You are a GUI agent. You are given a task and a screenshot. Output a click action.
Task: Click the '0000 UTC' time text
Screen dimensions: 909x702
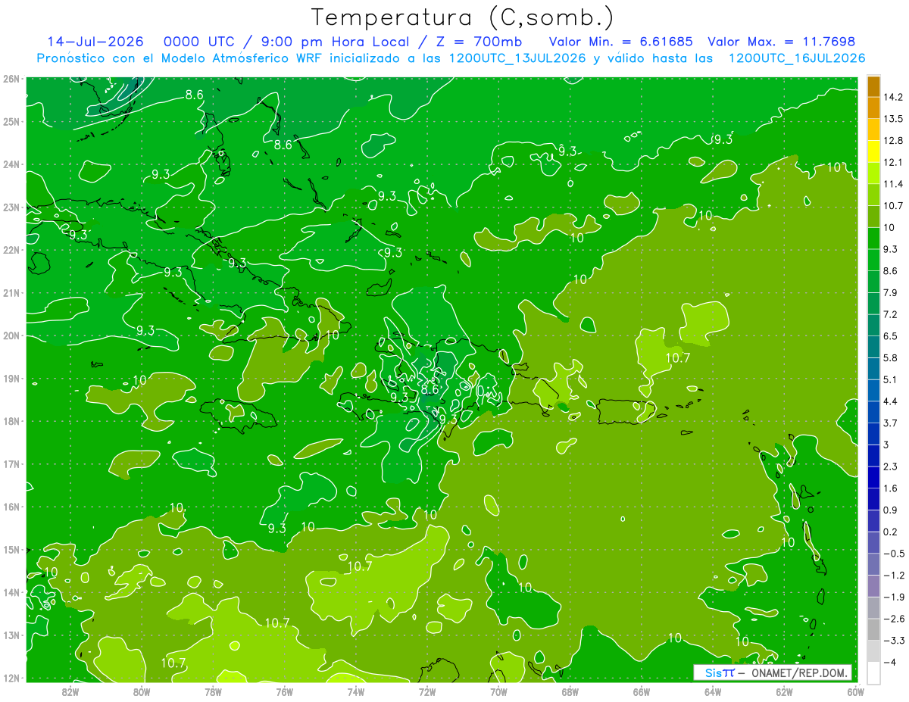pos(199,42)
